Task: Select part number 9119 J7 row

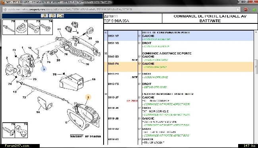Action: pyautogui.click(x=179, y=101)
